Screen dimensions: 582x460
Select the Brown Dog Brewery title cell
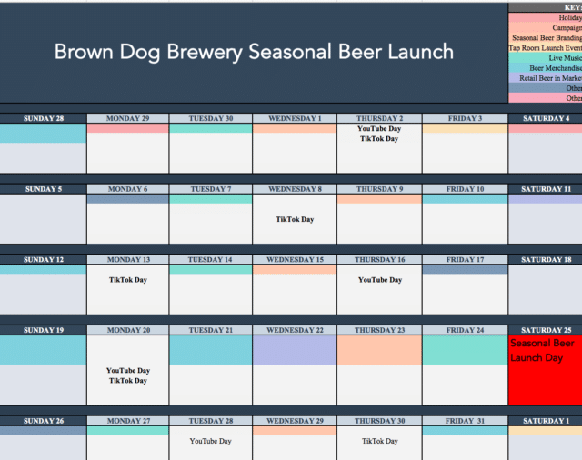coord(254,53)
